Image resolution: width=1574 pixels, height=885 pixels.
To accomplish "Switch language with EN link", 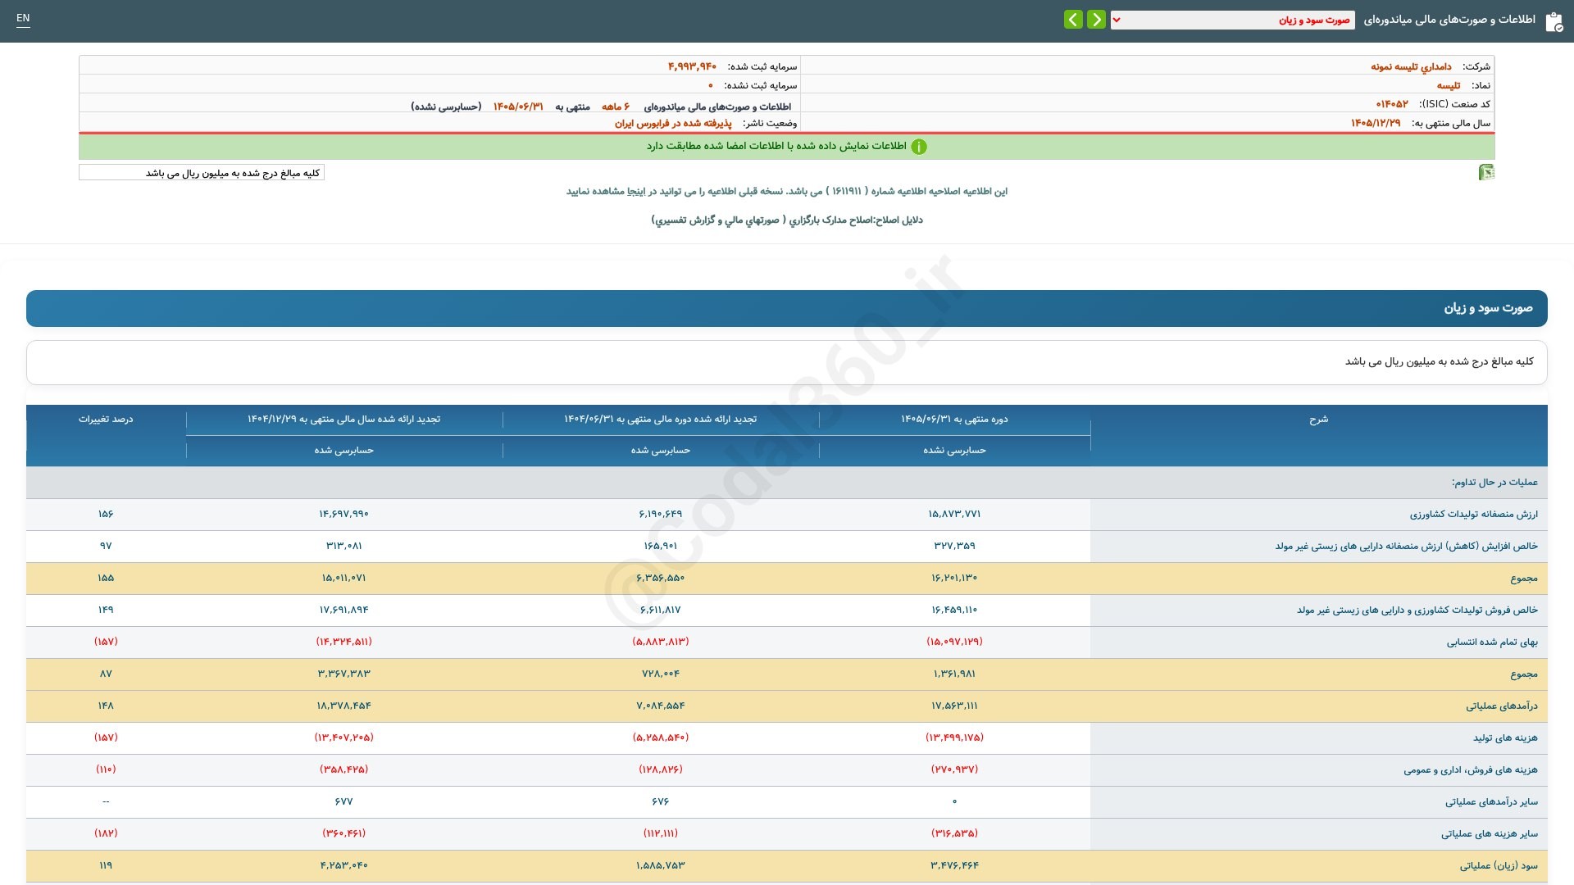I will [x=23, y=18].
